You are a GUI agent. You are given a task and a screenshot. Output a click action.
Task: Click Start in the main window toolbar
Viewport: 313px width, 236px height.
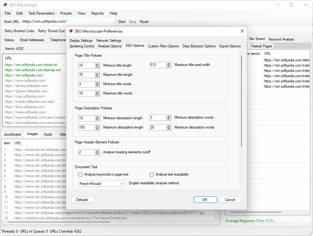pyautogui.click(x=121, y=22)
